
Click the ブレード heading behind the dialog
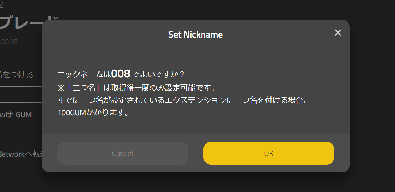29,23
